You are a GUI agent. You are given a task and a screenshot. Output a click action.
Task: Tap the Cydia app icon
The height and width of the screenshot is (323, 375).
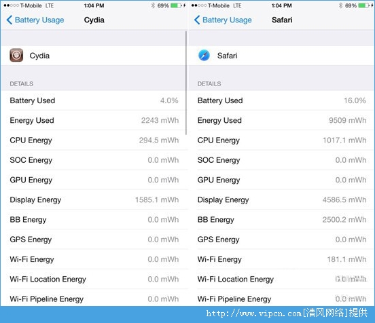[x=16, y=56]
